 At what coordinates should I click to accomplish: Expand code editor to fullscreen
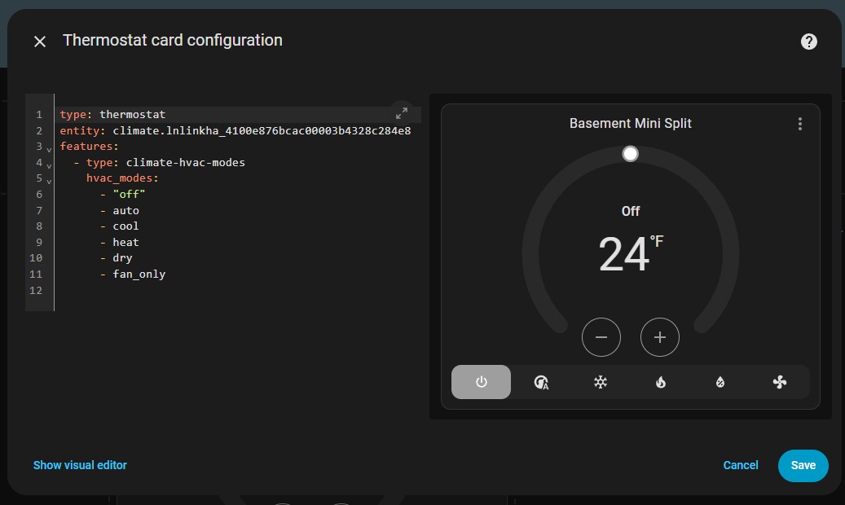tap(402, 113)
